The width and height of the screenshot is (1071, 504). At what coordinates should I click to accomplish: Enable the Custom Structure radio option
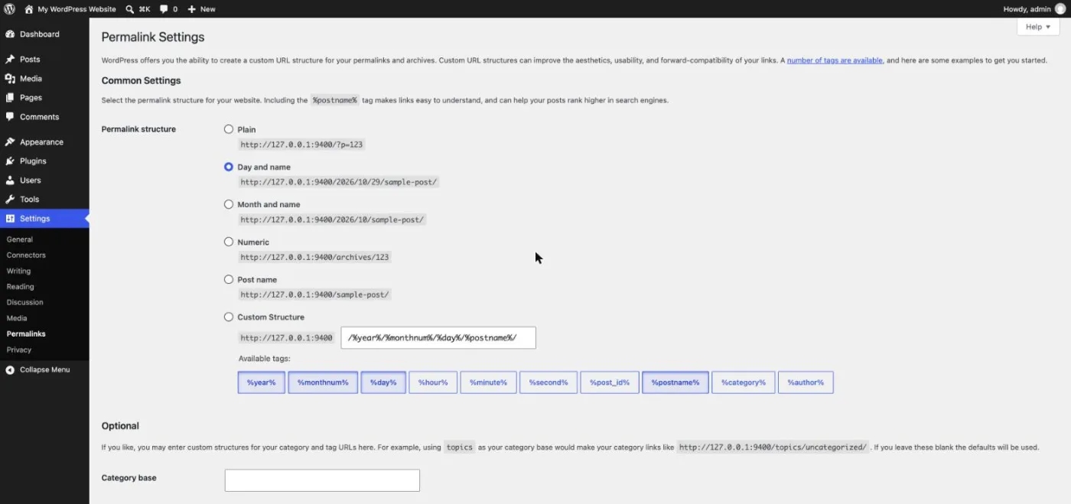point(229,317)
